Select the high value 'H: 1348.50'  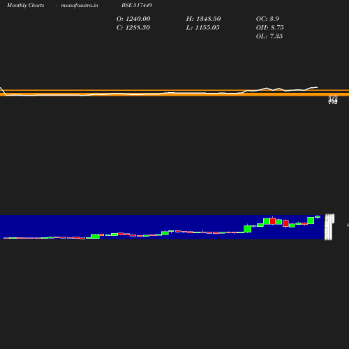point(203,19)
